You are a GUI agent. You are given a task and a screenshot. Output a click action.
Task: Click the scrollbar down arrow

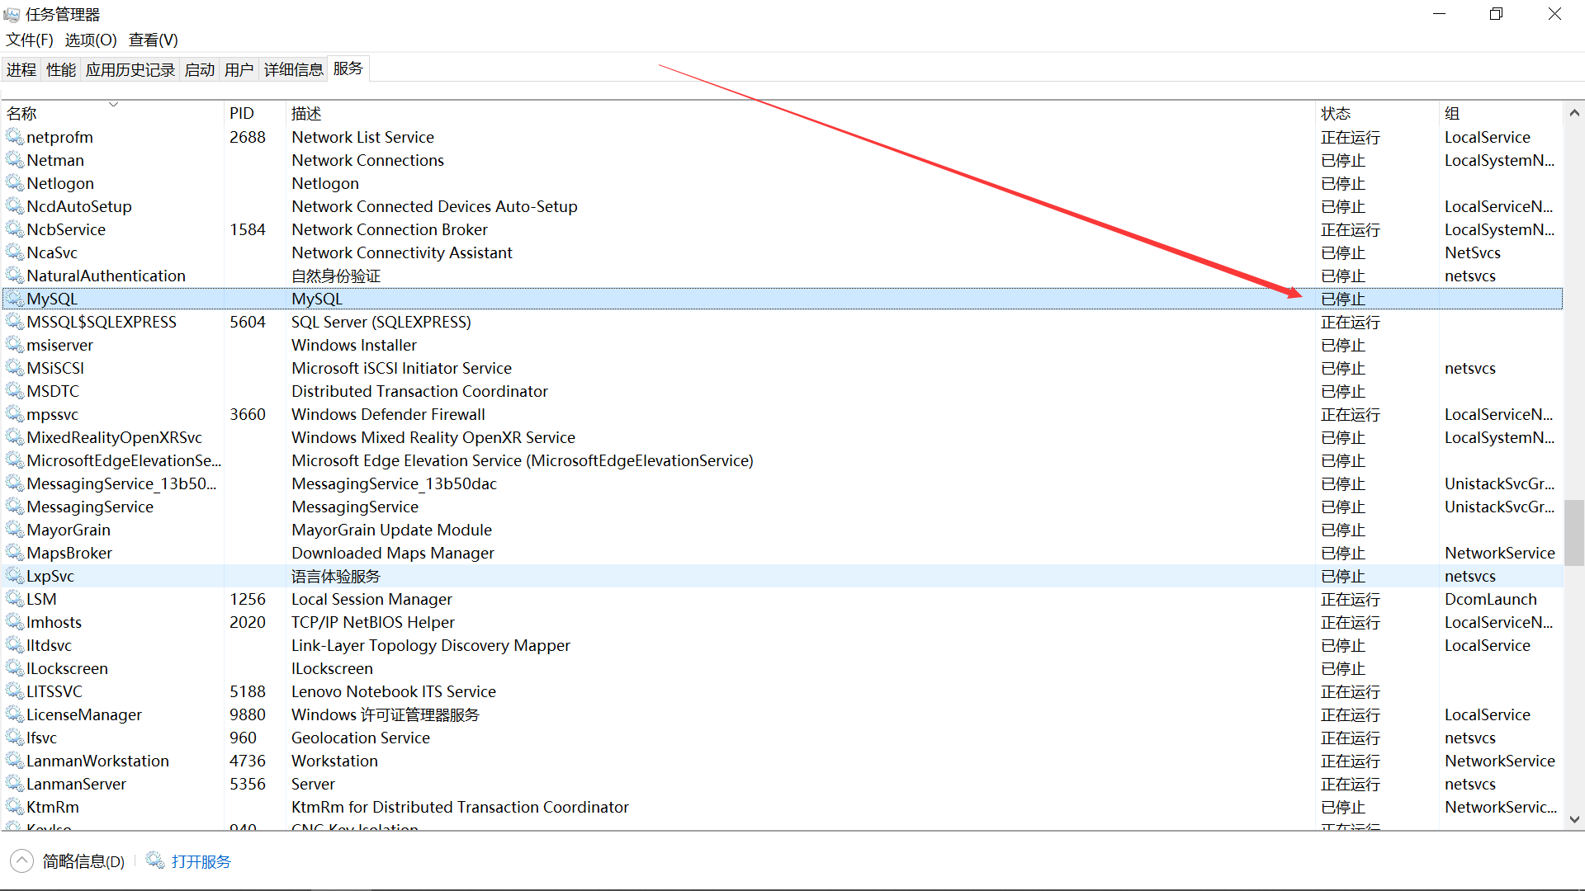(1574, 819)
